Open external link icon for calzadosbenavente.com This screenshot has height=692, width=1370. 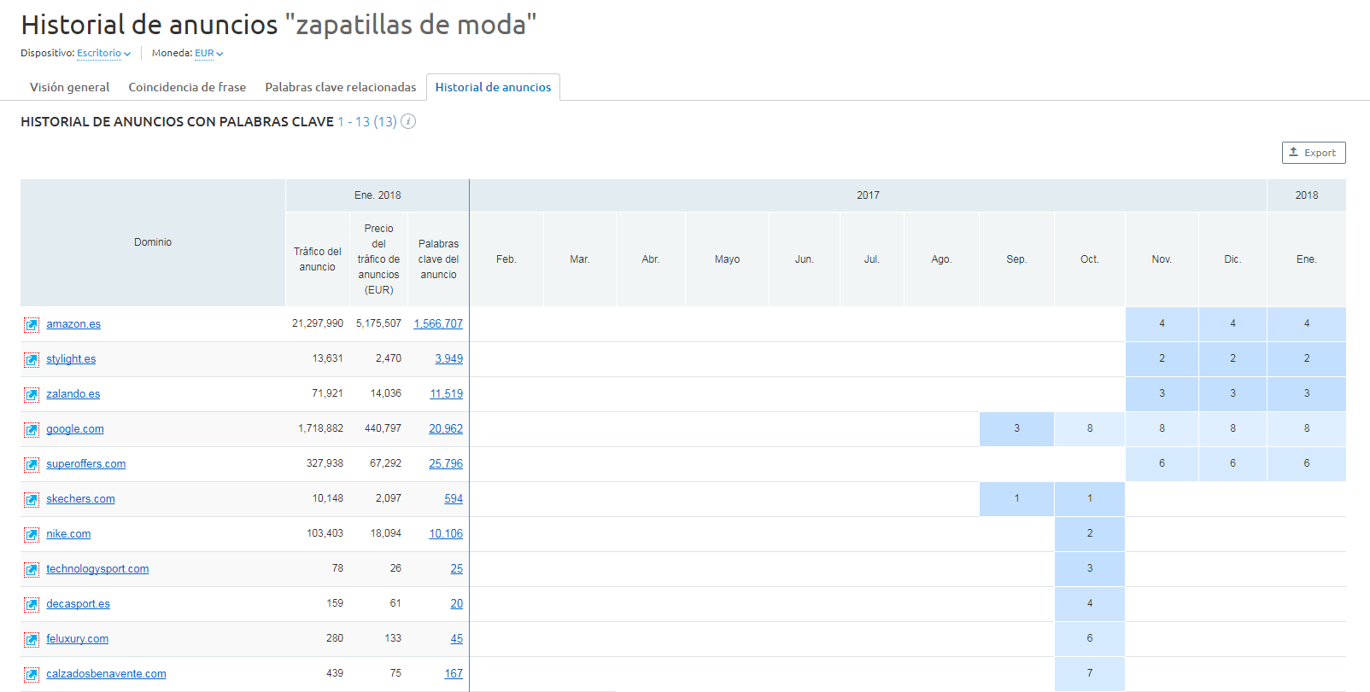coord(32,674)
